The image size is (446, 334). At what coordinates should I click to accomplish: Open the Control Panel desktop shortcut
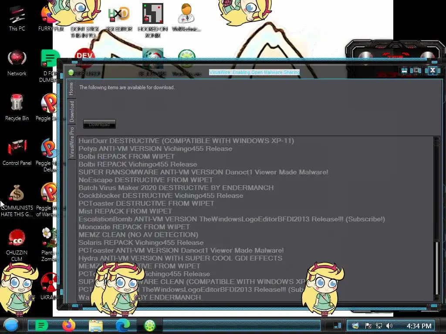(17, 153)
